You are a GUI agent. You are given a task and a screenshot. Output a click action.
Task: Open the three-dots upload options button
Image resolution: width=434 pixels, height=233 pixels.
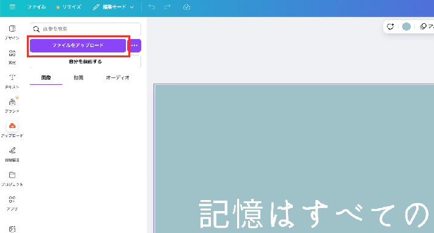[x=134, y=46]
